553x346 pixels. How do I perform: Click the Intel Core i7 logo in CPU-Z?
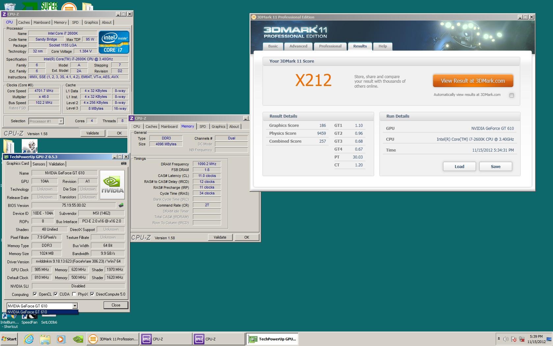pyautogui.click(x=114, y=42)
